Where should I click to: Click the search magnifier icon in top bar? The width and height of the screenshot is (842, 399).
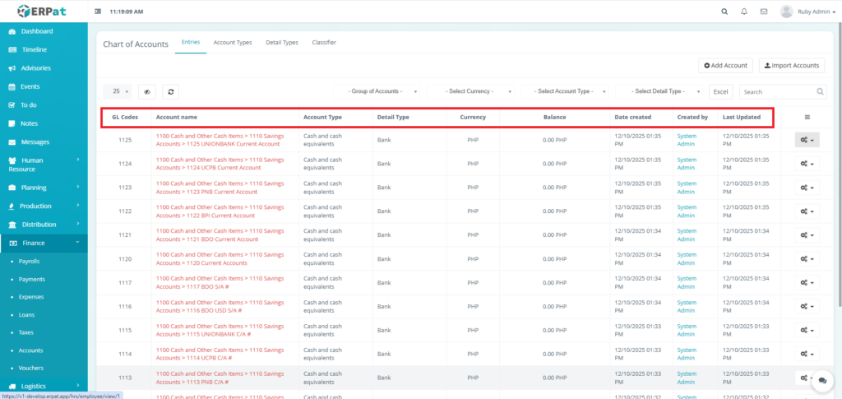point(724,12)
